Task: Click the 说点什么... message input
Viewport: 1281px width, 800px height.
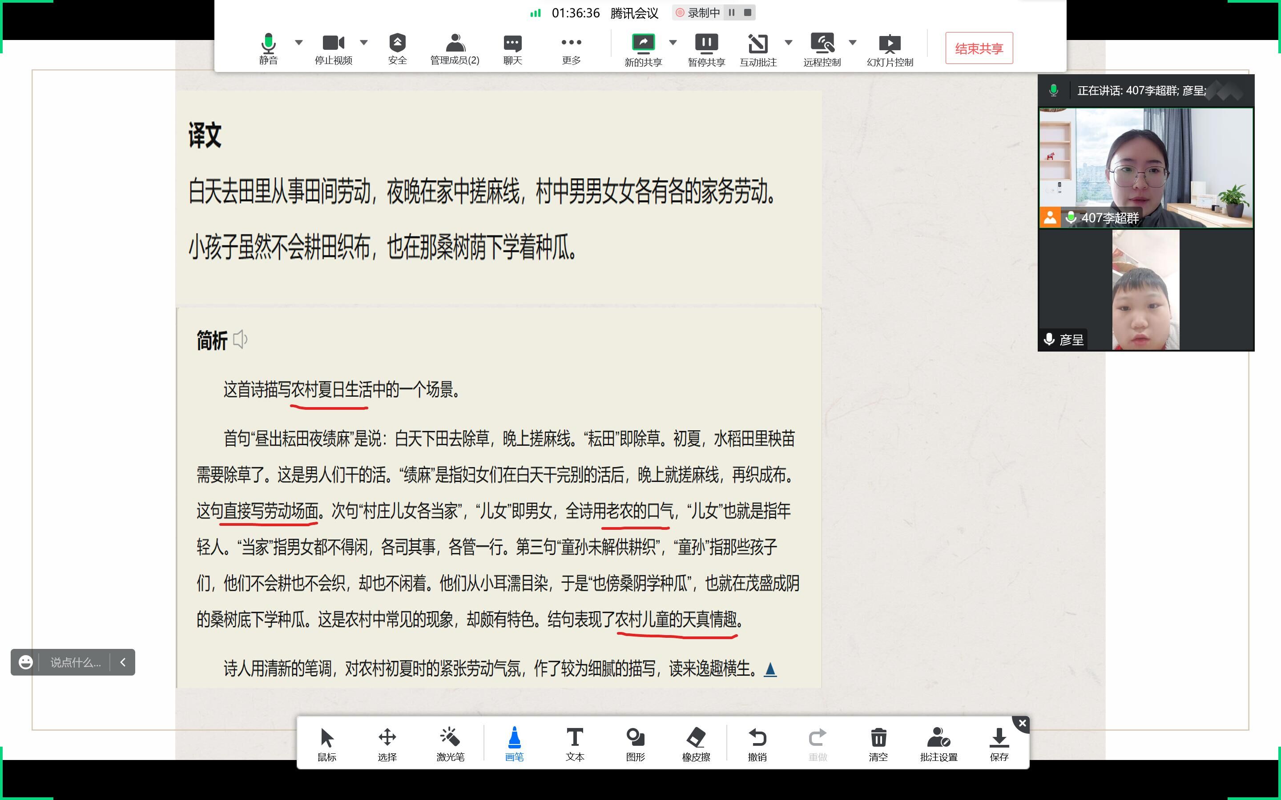Action: click(75, 662)
